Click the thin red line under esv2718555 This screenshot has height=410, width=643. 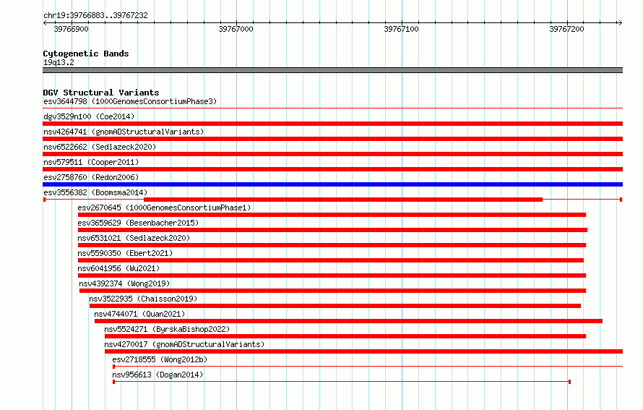pos(368,366)
